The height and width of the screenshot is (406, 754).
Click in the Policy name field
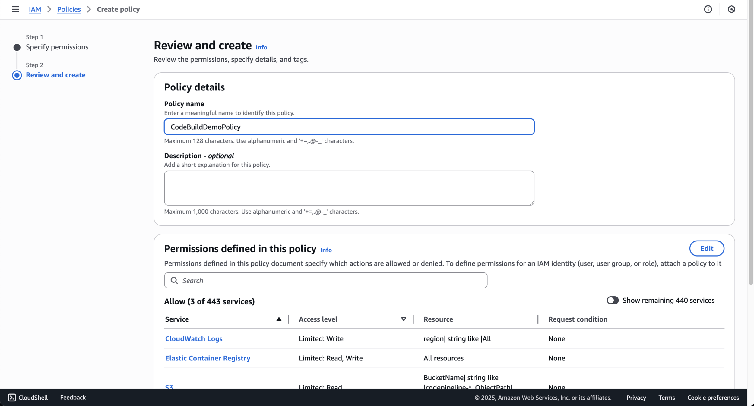(349, 127)
